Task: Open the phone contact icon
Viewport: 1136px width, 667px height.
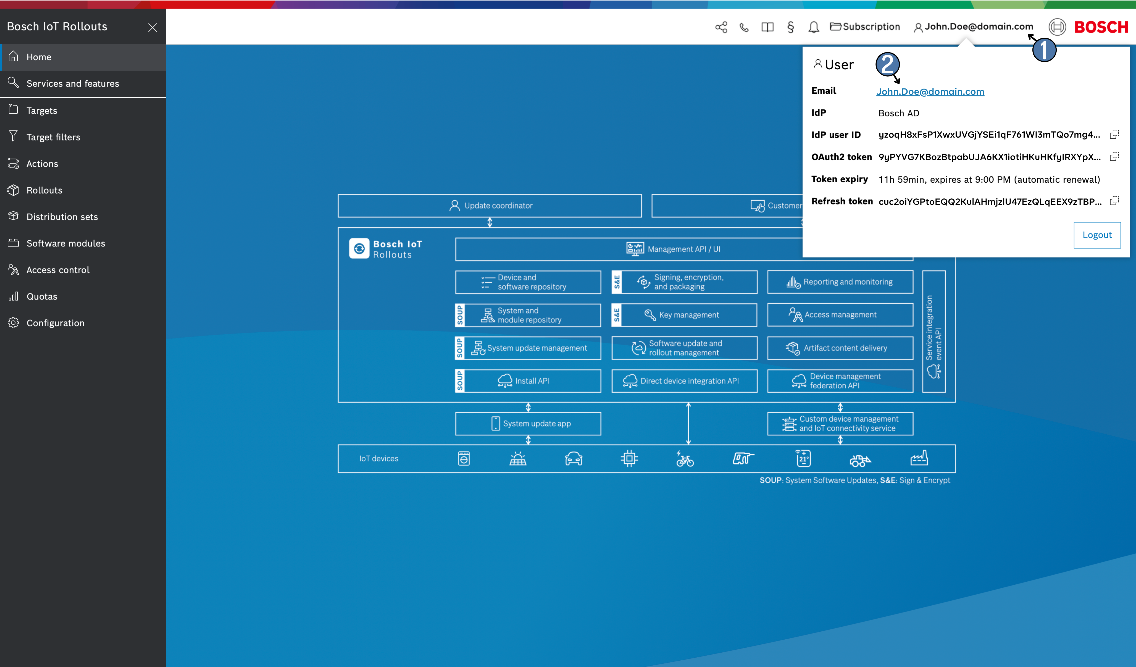Action: 744,28
